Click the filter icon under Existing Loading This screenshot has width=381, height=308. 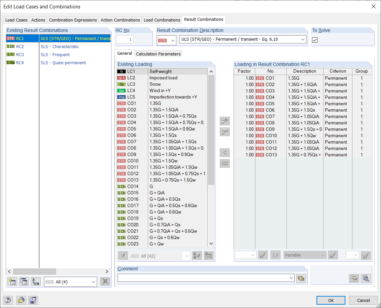123,256
